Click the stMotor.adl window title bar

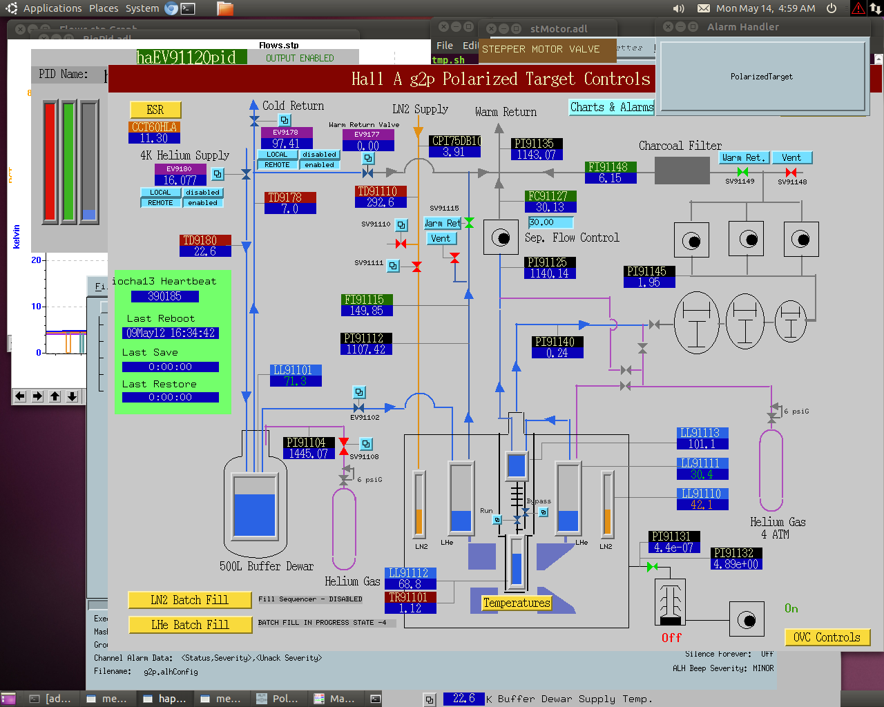[549, 29]
